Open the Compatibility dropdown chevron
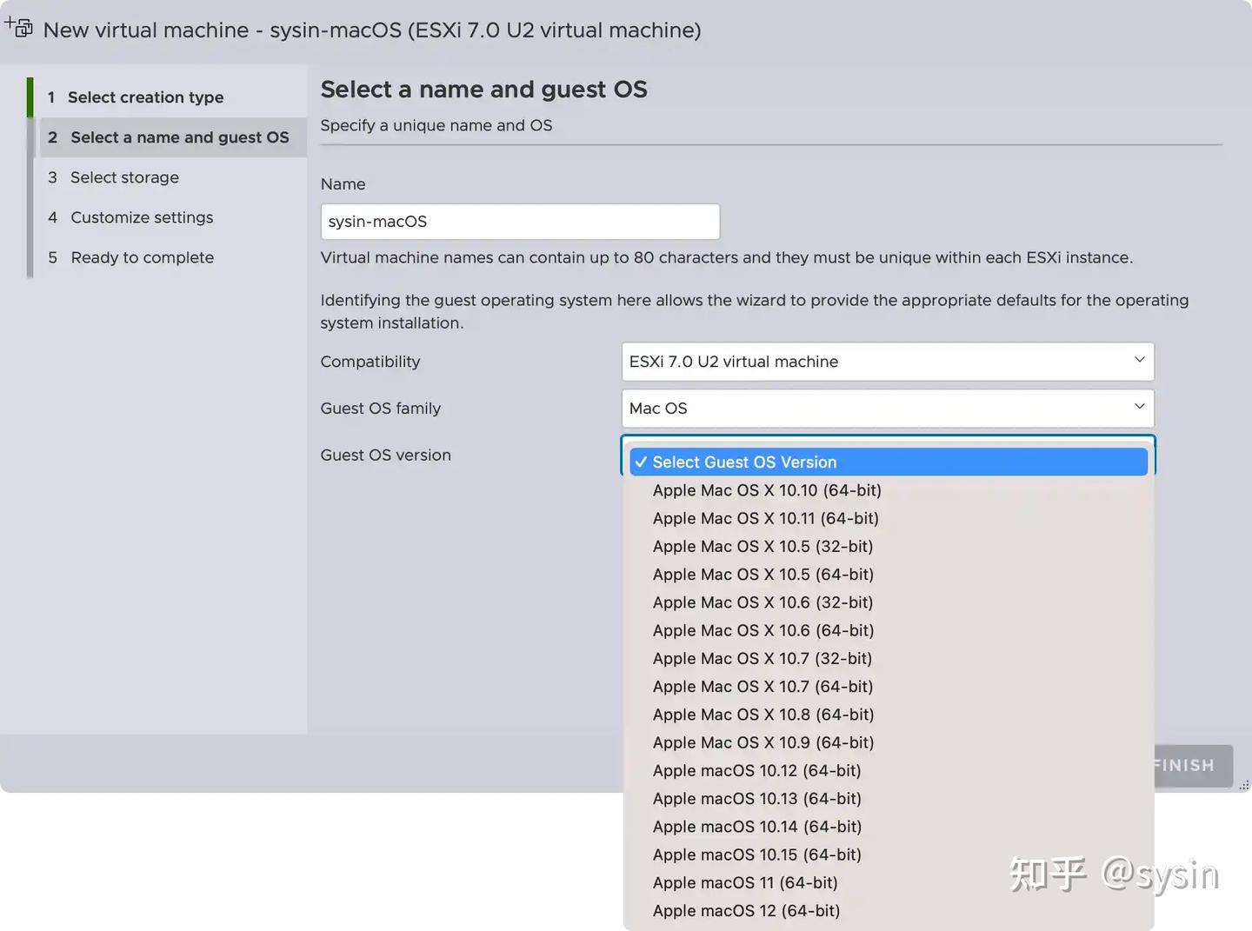This screenshot has height=931, width=1252. coord(1139,359)
